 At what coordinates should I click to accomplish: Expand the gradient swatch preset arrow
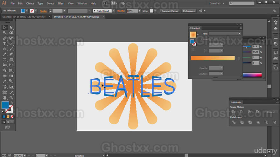(x=198, y=35)
